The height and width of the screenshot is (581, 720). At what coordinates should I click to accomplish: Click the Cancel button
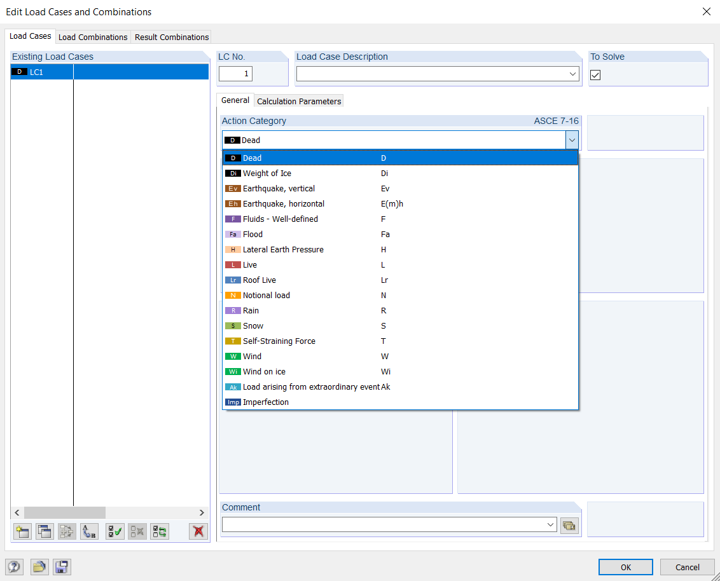687,567
